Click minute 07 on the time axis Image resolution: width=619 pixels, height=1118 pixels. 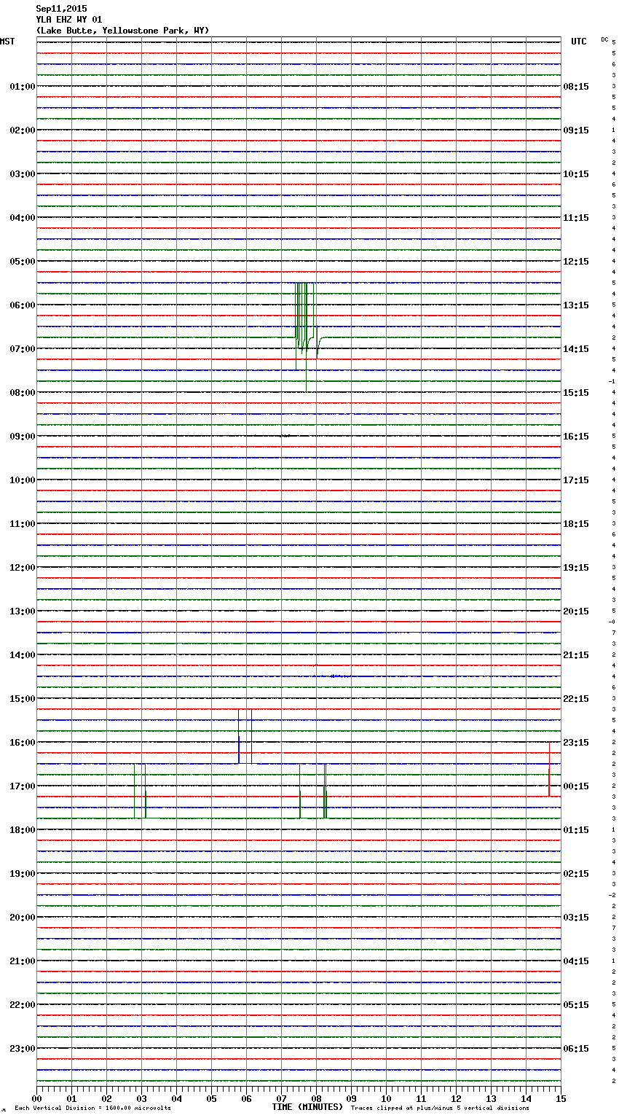[281, 1098]
